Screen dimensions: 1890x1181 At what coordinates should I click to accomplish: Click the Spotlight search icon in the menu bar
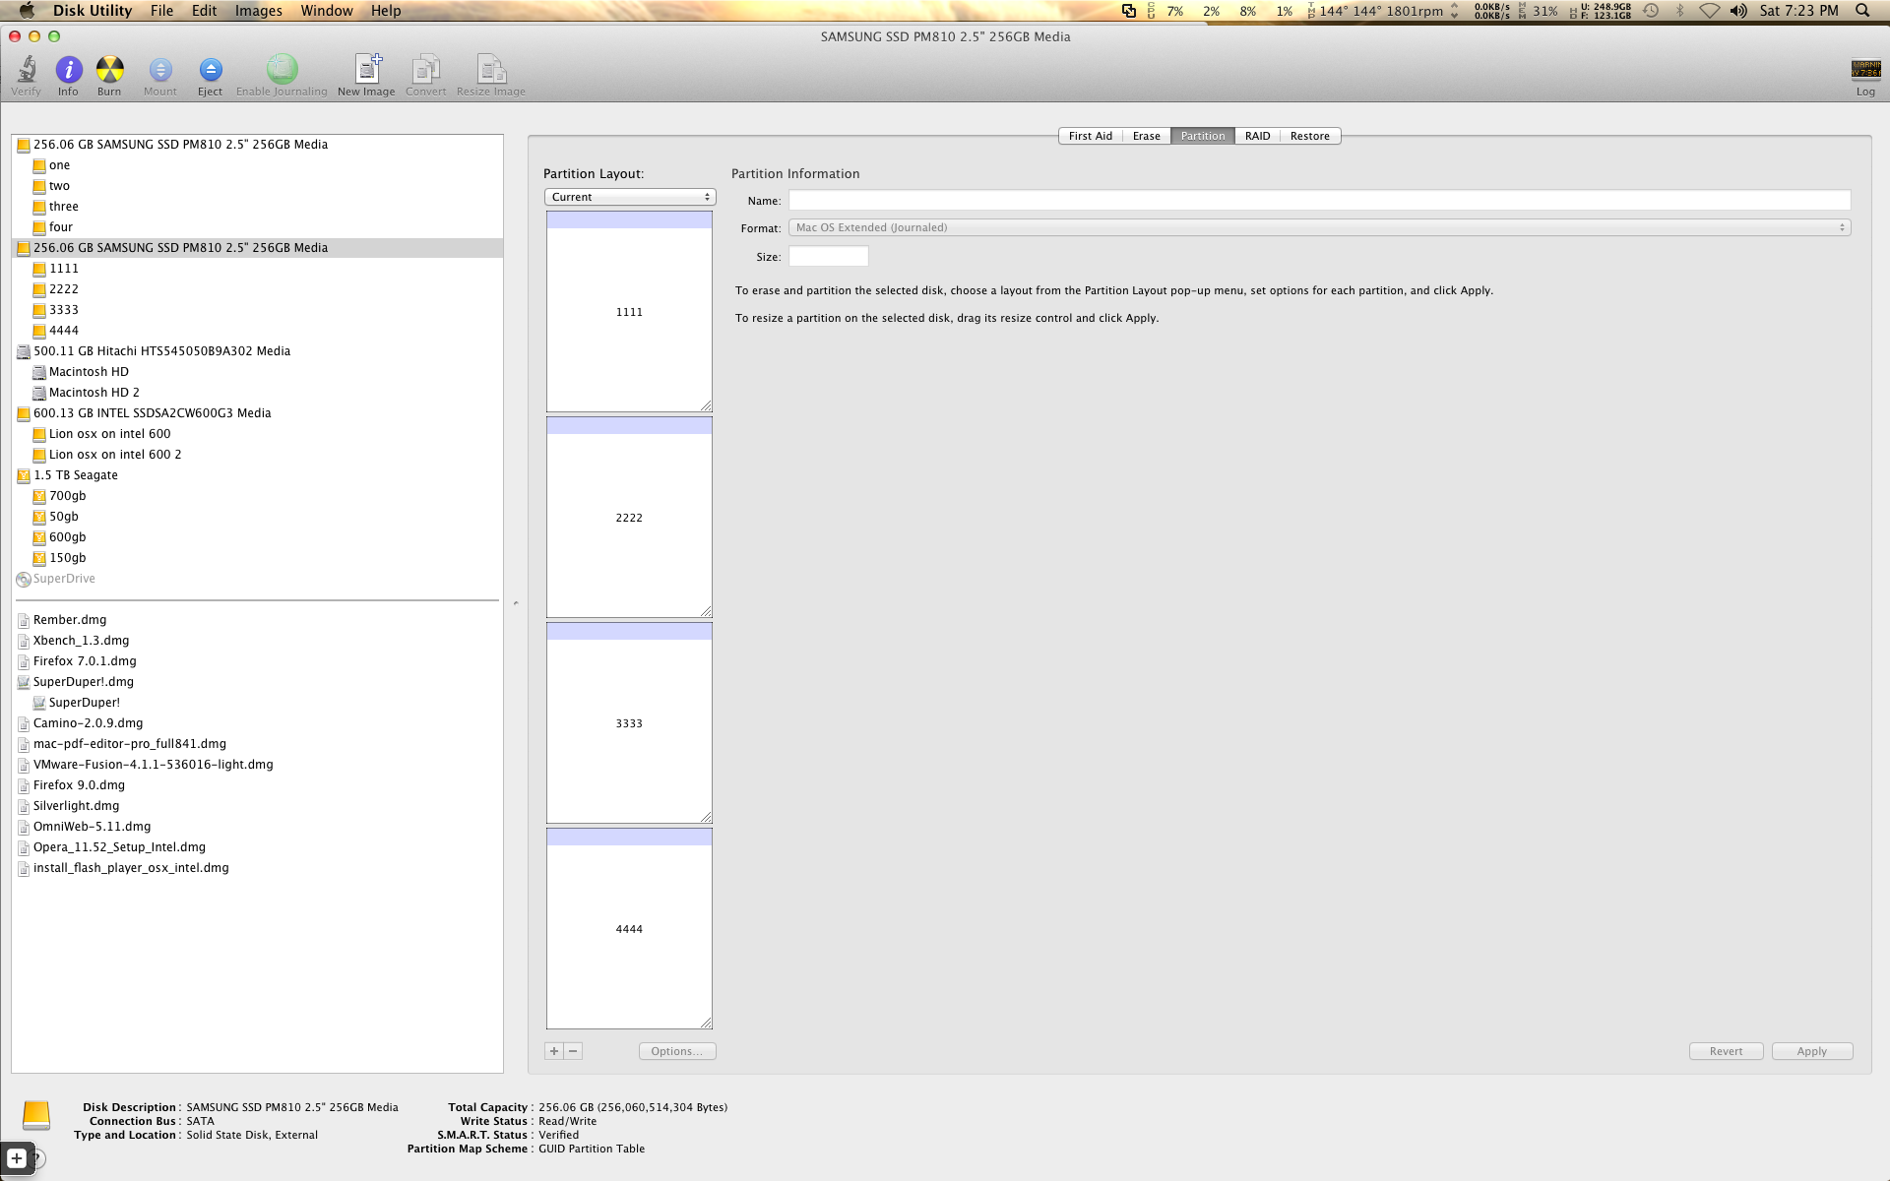(1862, 11)
